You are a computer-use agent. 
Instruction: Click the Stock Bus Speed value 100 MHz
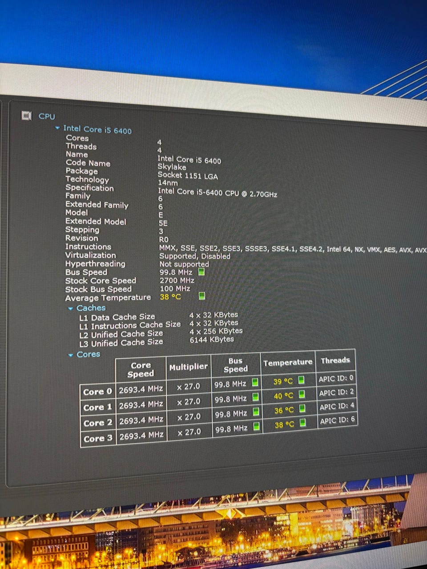tap(175, 289)
